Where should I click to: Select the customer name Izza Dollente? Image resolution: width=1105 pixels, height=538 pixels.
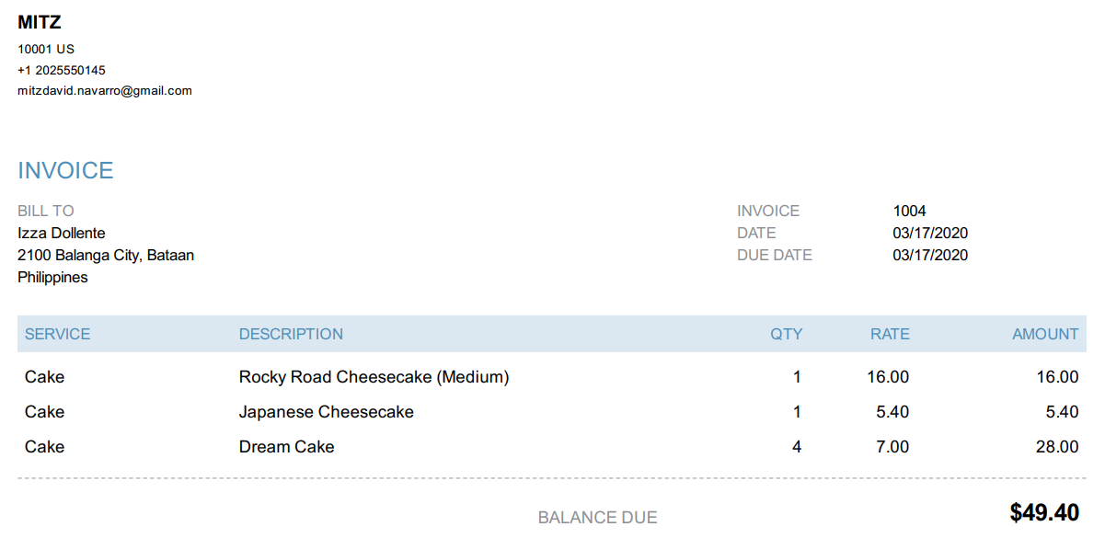[62, 233]
